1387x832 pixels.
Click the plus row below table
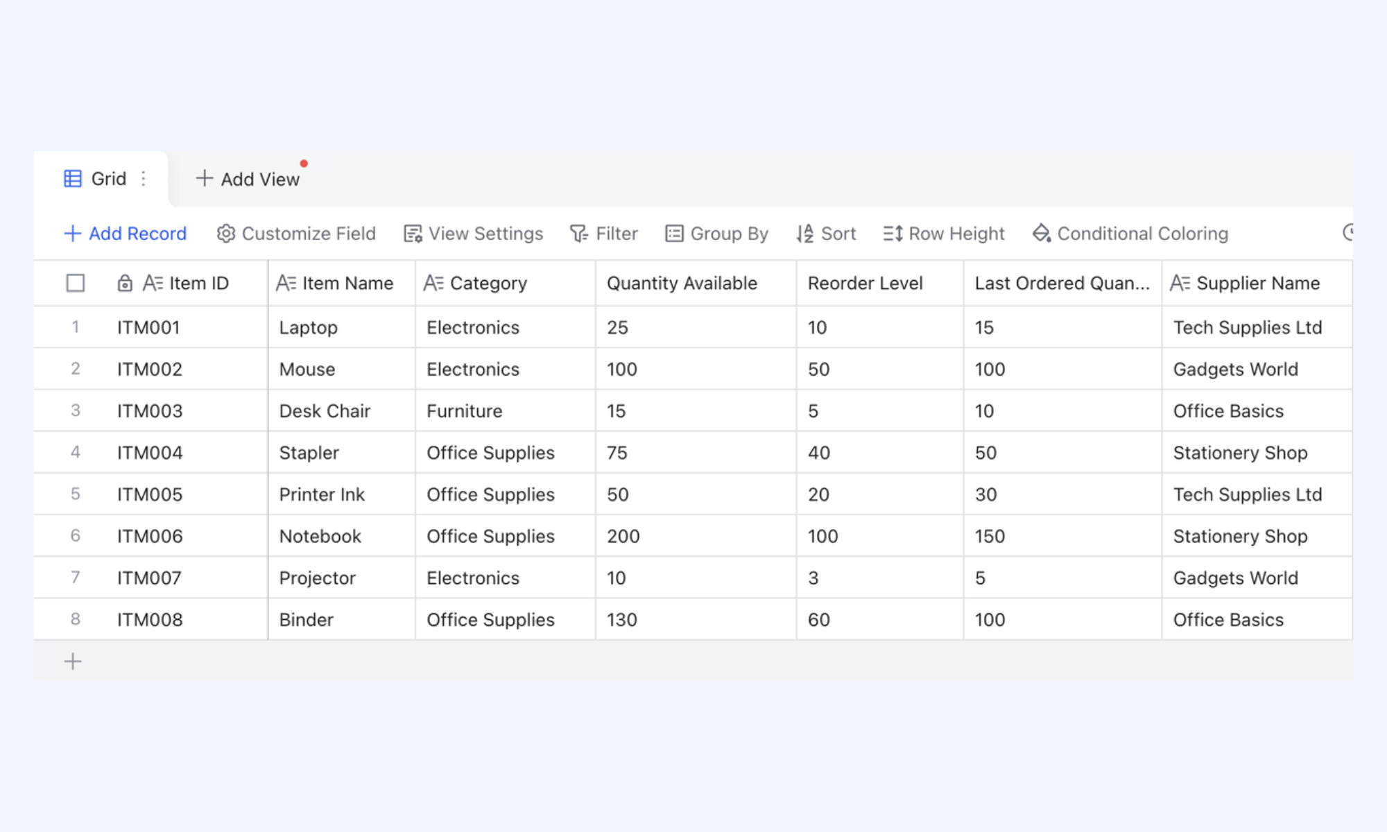(x=73, y=661)
